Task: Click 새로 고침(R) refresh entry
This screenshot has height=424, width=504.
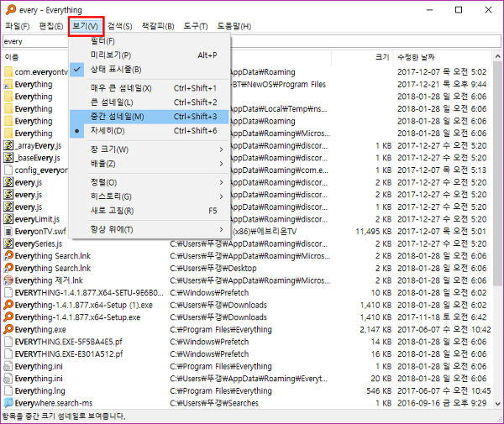Action: (x=150, y=211)
